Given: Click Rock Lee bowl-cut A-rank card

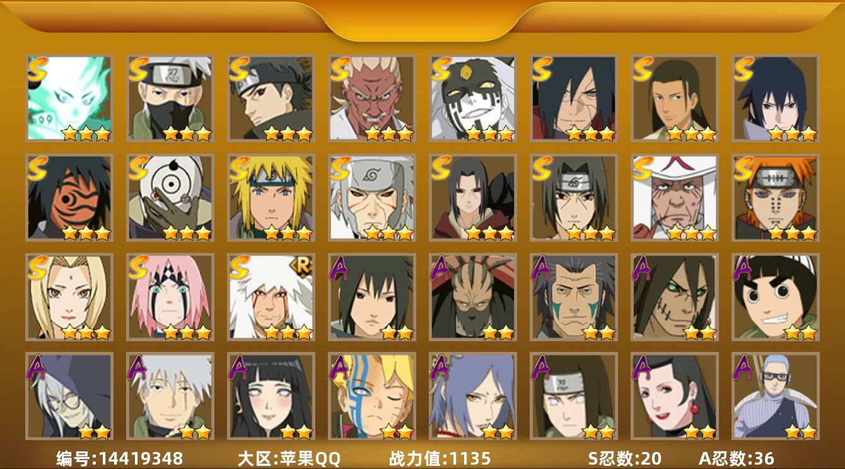Looking at the screenshot, I should (776, 297).
